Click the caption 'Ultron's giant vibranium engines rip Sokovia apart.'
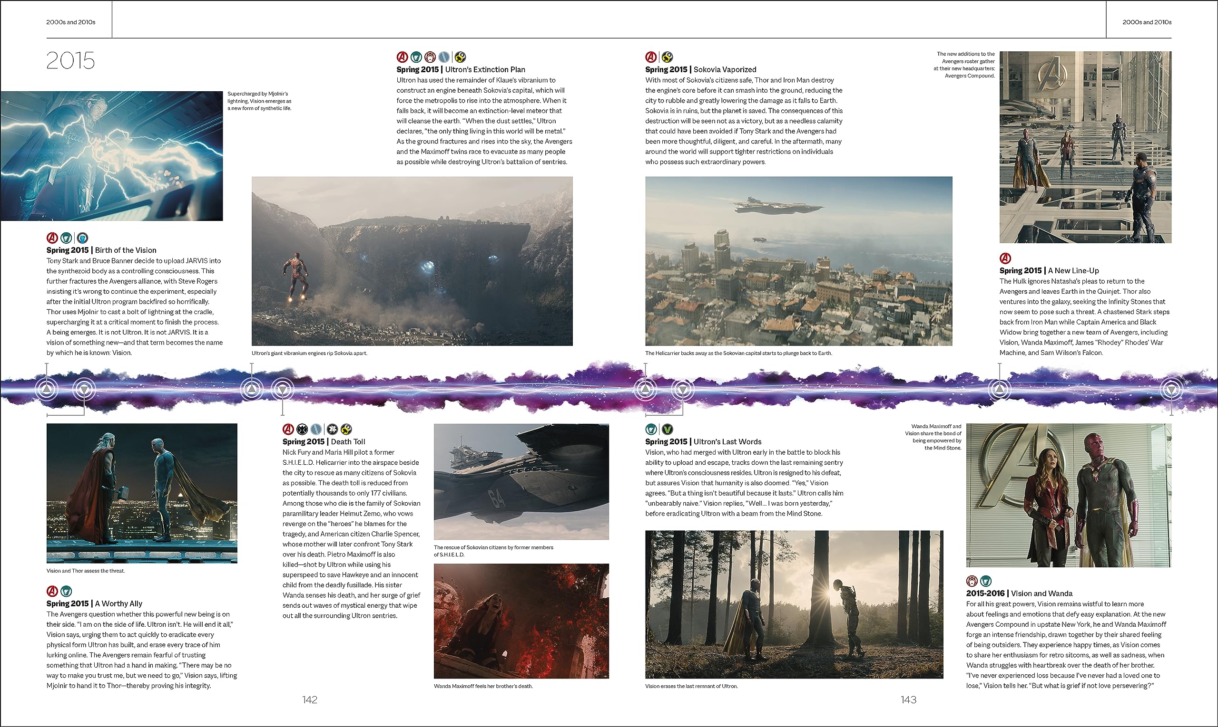Image resolution: width=1218 pixels, height=727 pixels. pyautogui.click(x=310, y=353)
